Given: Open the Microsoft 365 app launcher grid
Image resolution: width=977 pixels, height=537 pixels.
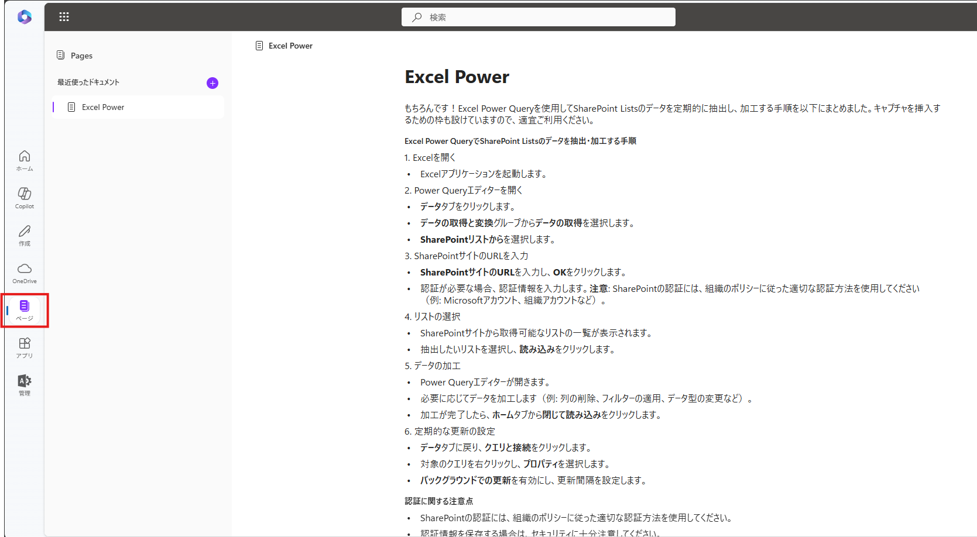Looking at the screenshot, I should (x=64, y=16).
